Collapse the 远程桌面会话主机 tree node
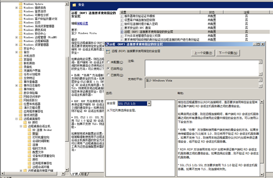The height and width of the screenshot is (178, 273). 21,126
